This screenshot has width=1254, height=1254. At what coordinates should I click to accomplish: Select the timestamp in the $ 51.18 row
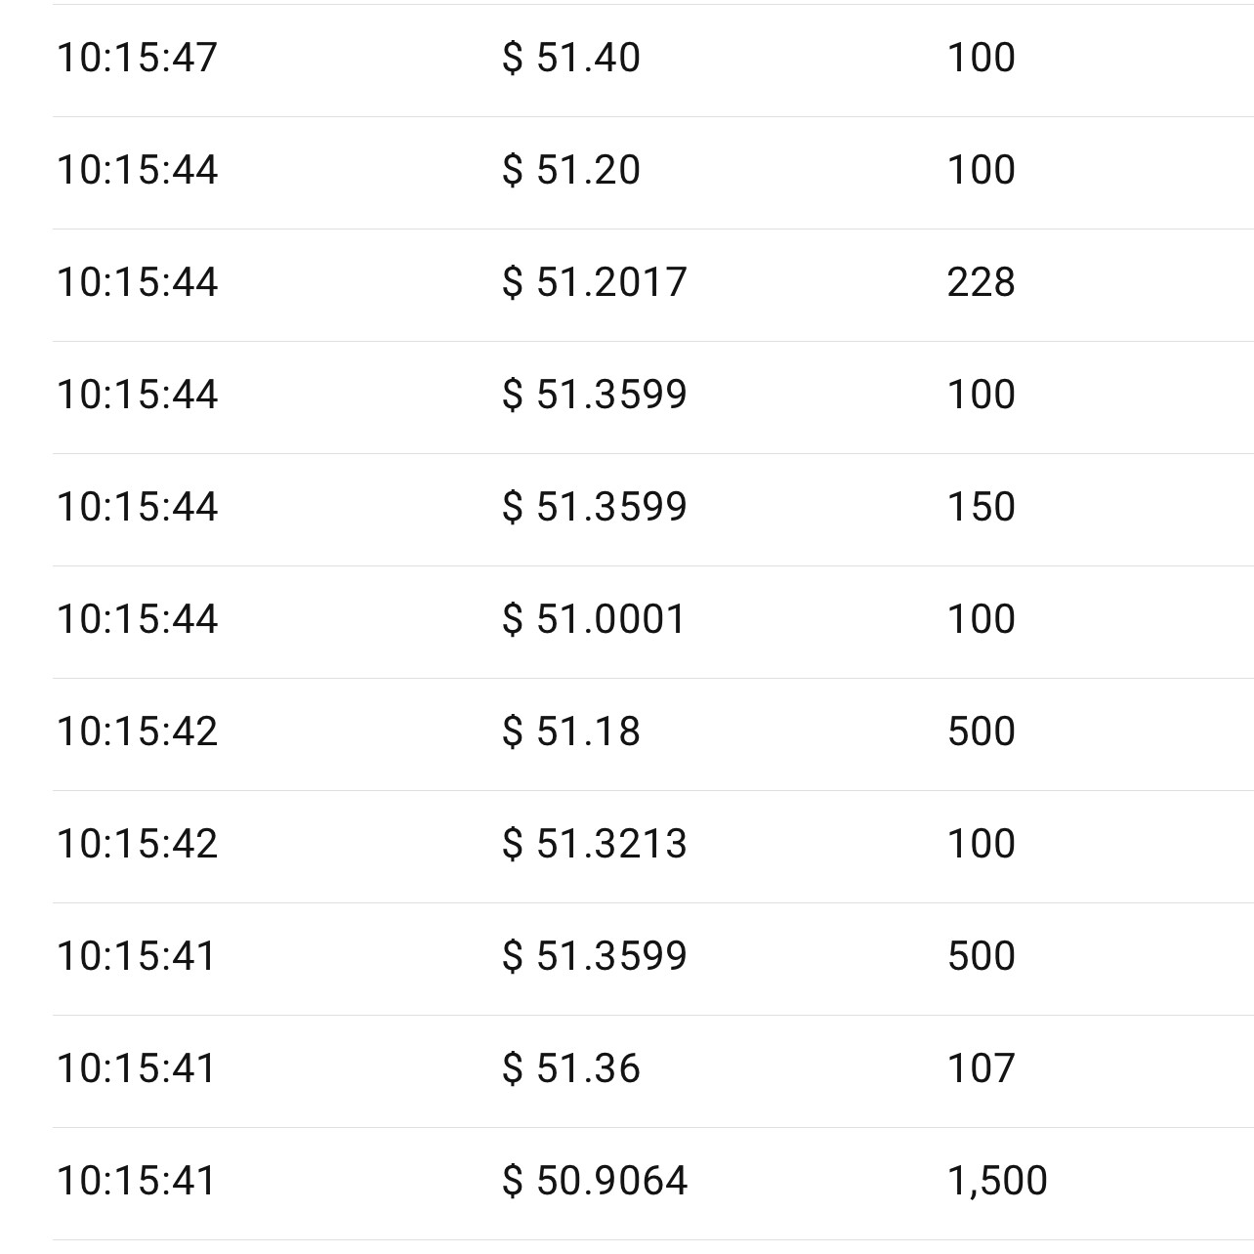137,731
